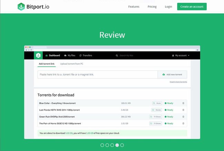Delete the Blue Collar torrent with trash icon

(183, 103)
